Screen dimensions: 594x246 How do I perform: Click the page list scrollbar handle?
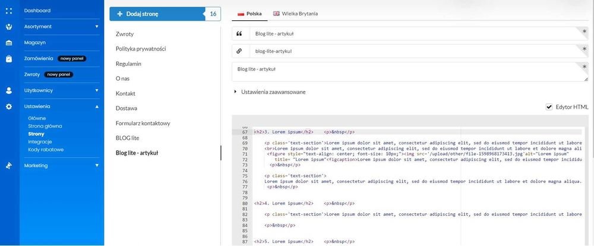coord(221,153)
